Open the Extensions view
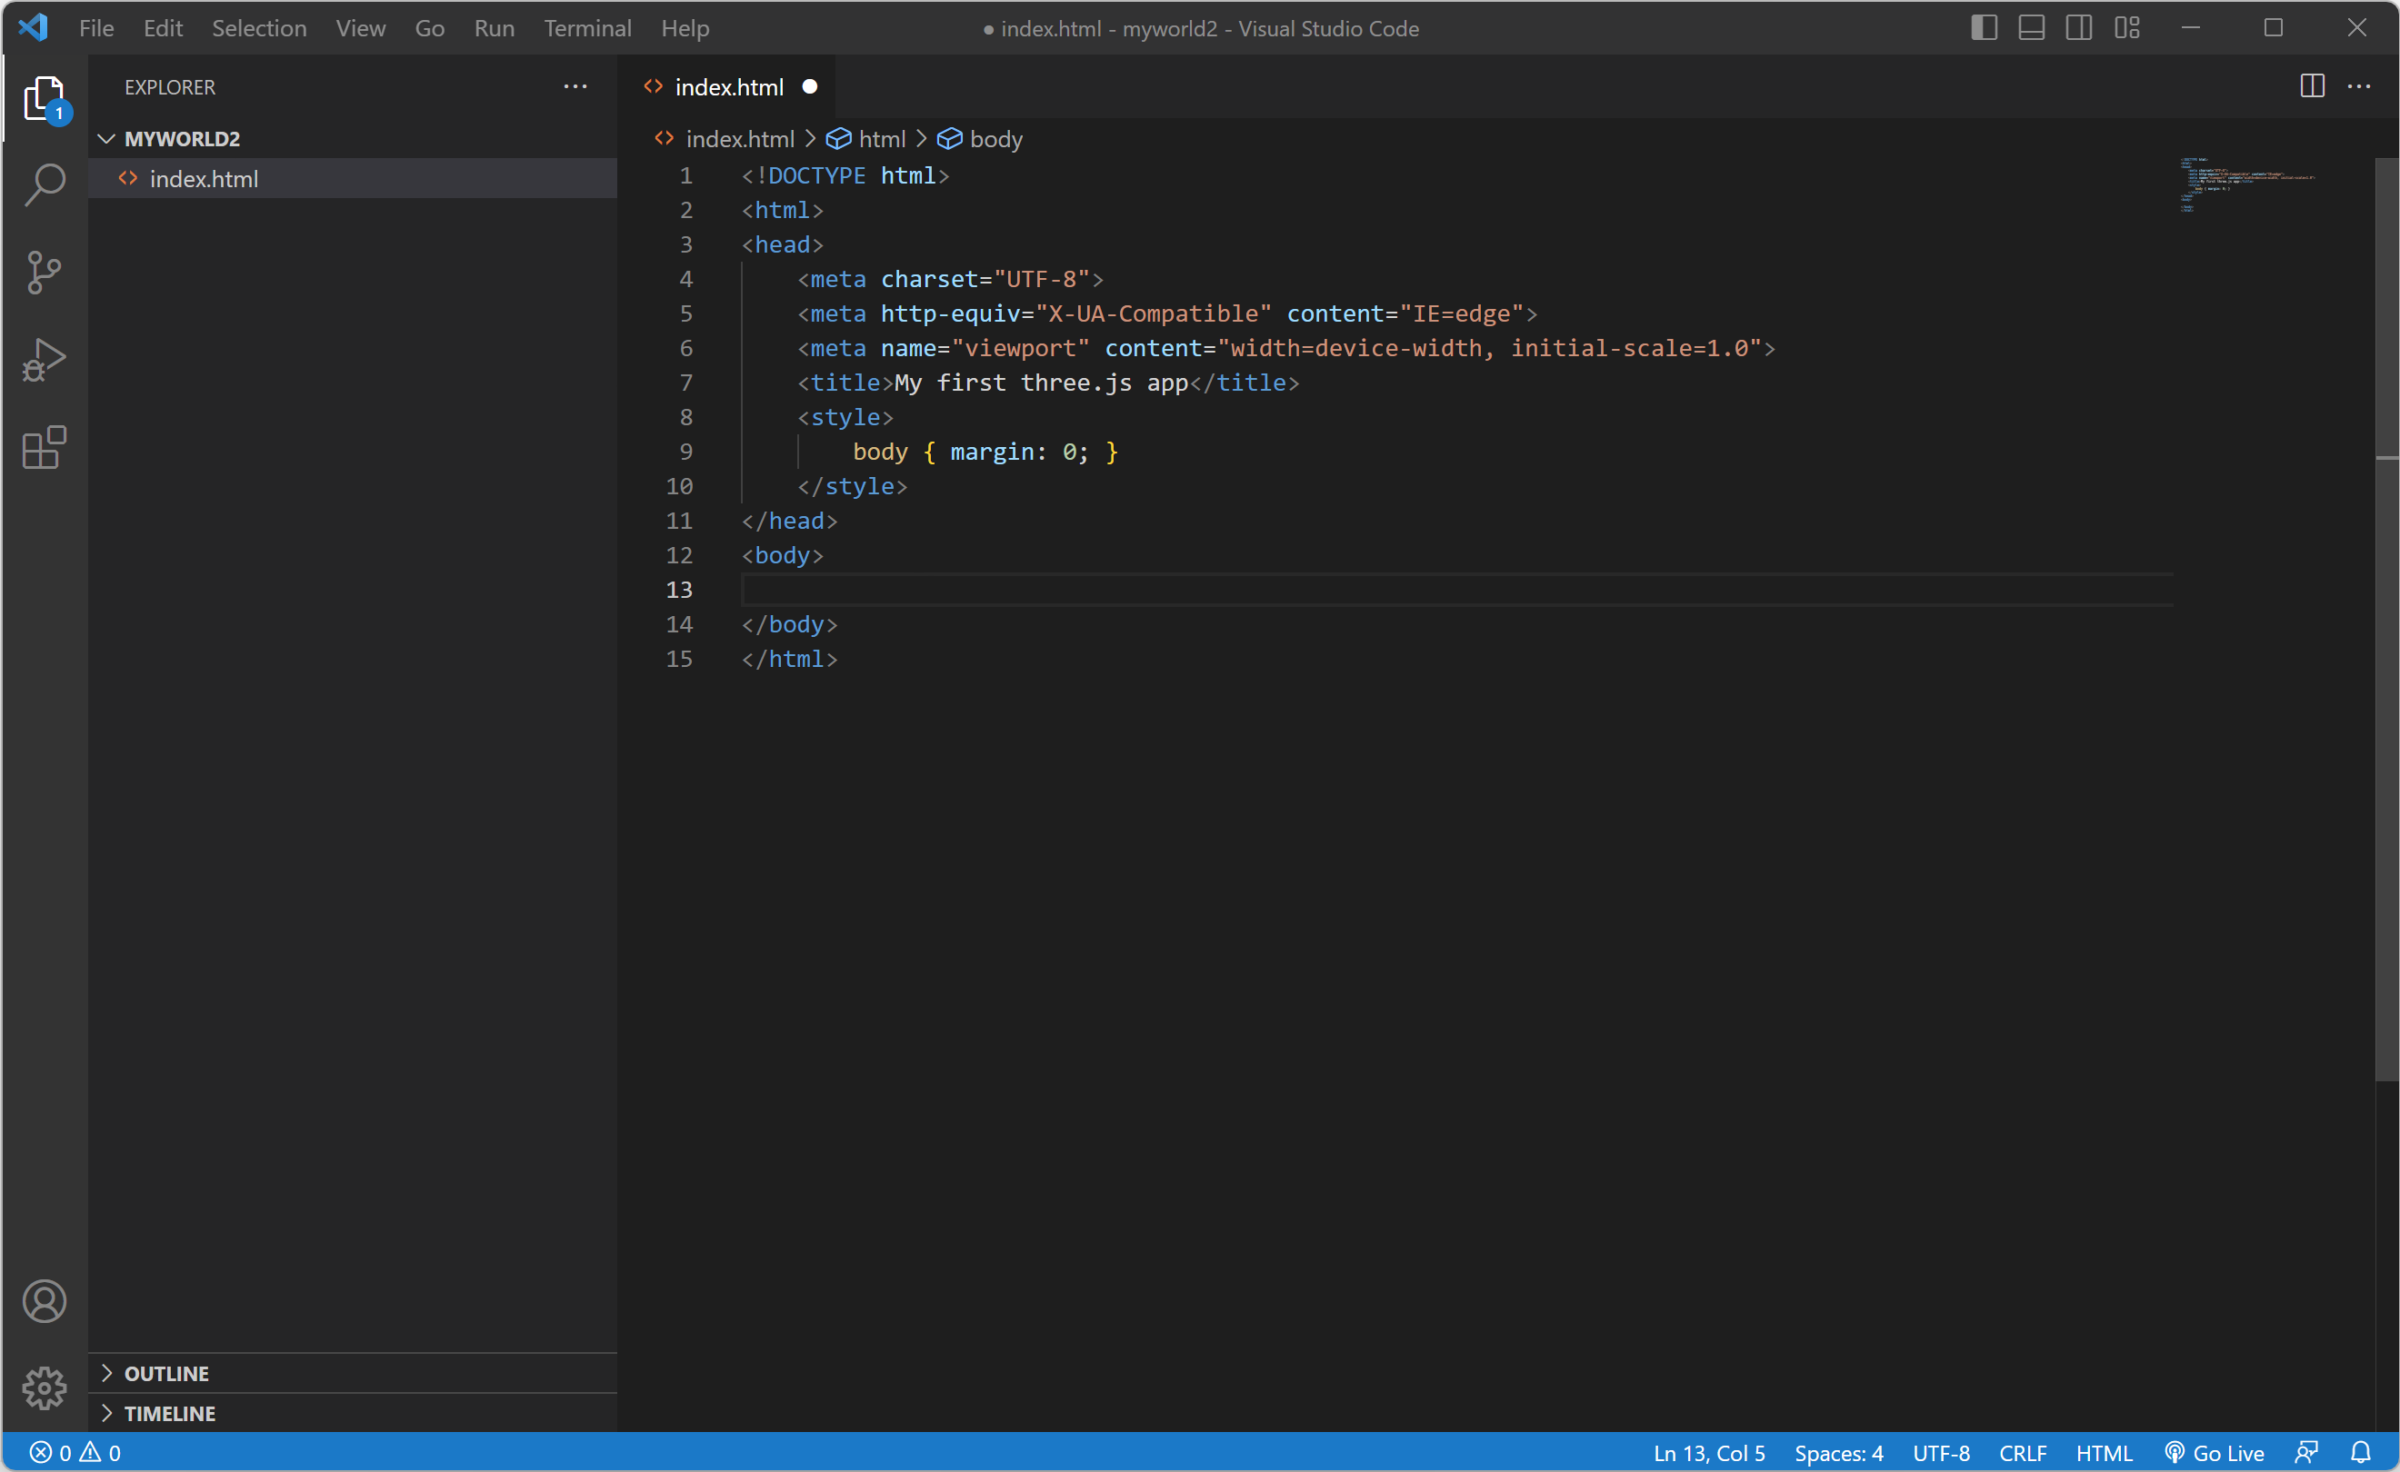 (45, 448)
